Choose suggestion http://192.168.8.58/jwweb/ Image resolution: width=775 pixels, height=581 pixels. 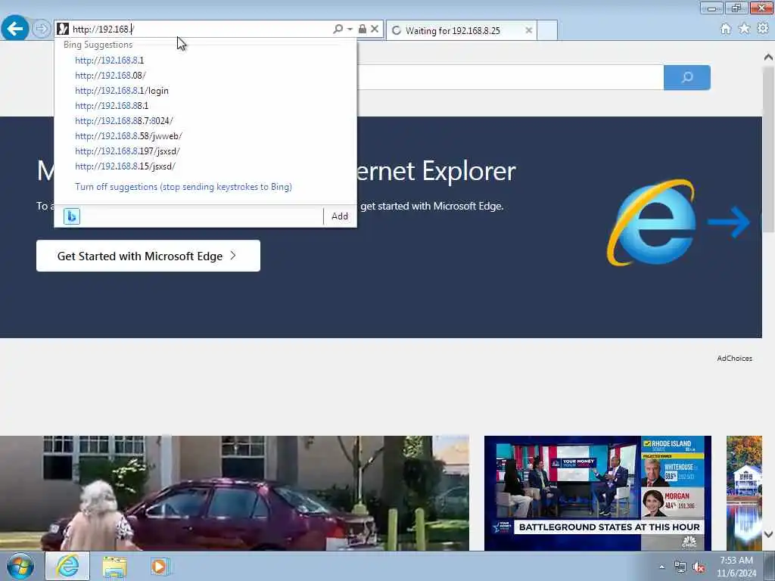pos(129,136)
